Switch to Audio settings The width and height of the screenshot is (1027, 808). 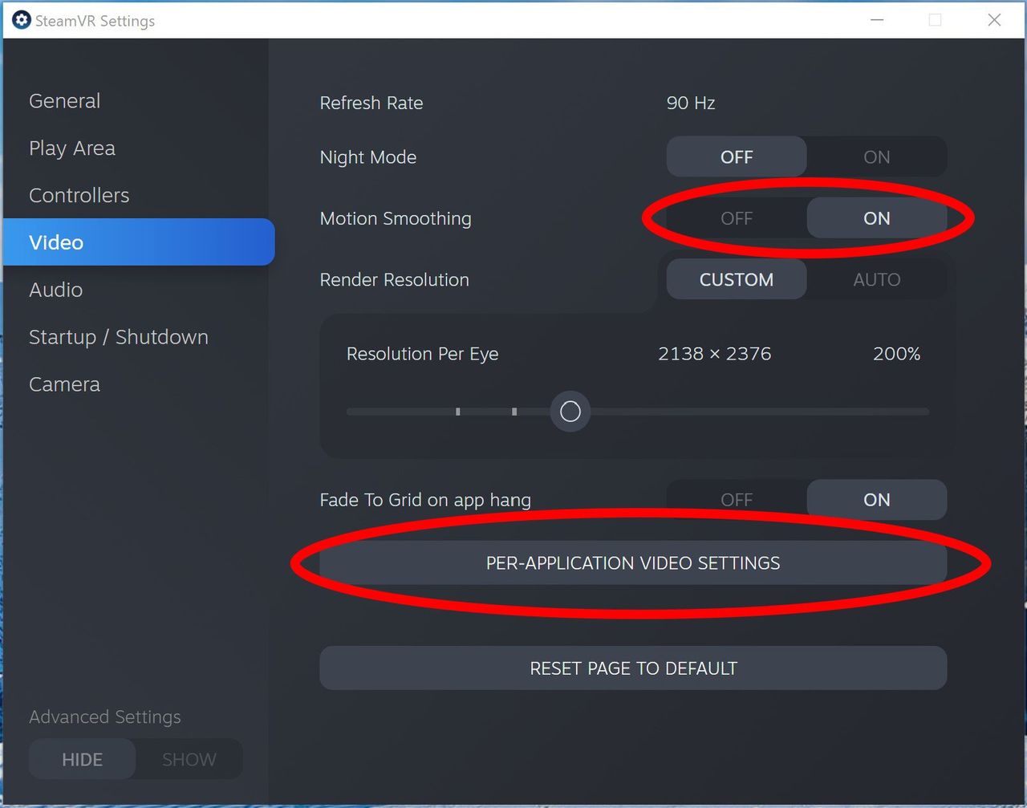click(56, 290)
